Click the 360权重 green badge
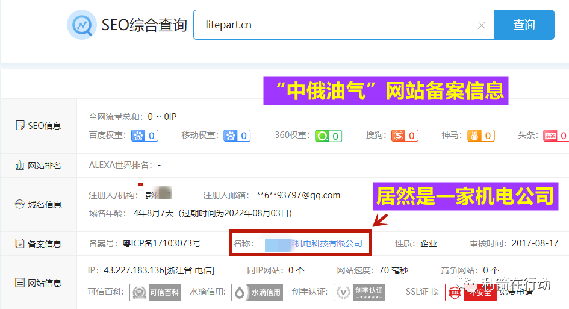This screenshot has width=569, height=309. pos(328,136)
